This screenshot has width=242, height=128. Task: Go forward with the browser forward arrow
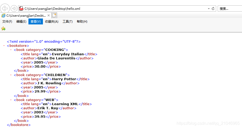pyautogui.click(x=14, y=8)
